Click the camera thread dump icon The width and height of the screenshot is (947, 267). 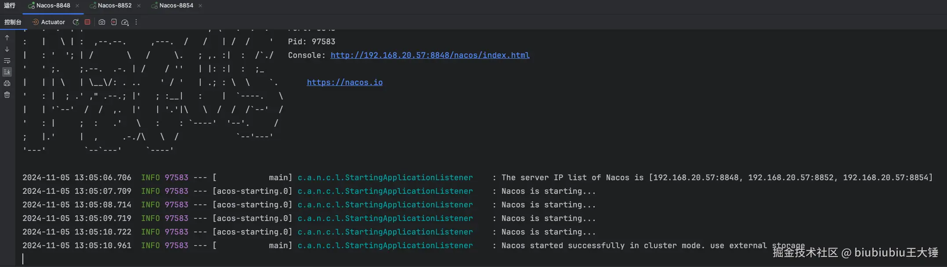102,22
